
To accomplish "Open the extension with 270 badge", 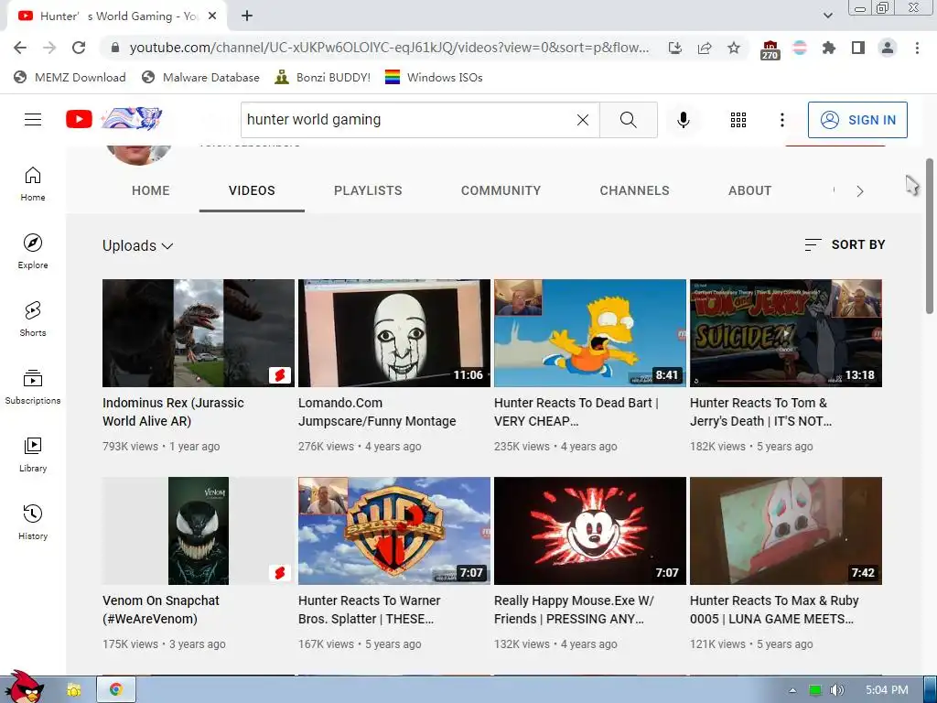I will coord(770,49).
